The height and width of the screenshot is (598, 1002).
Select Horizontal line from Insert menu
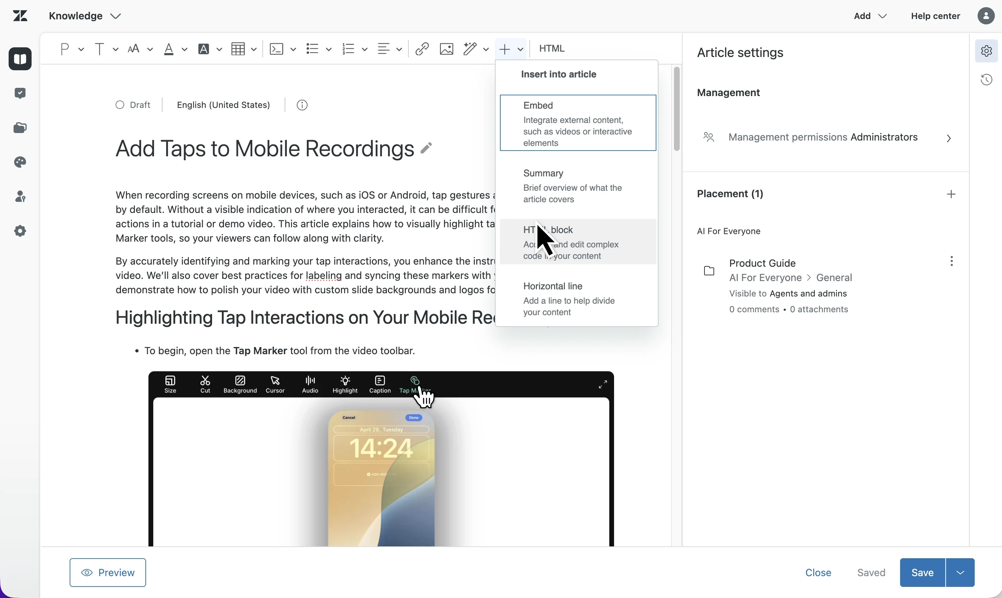[x=578, y=299]
